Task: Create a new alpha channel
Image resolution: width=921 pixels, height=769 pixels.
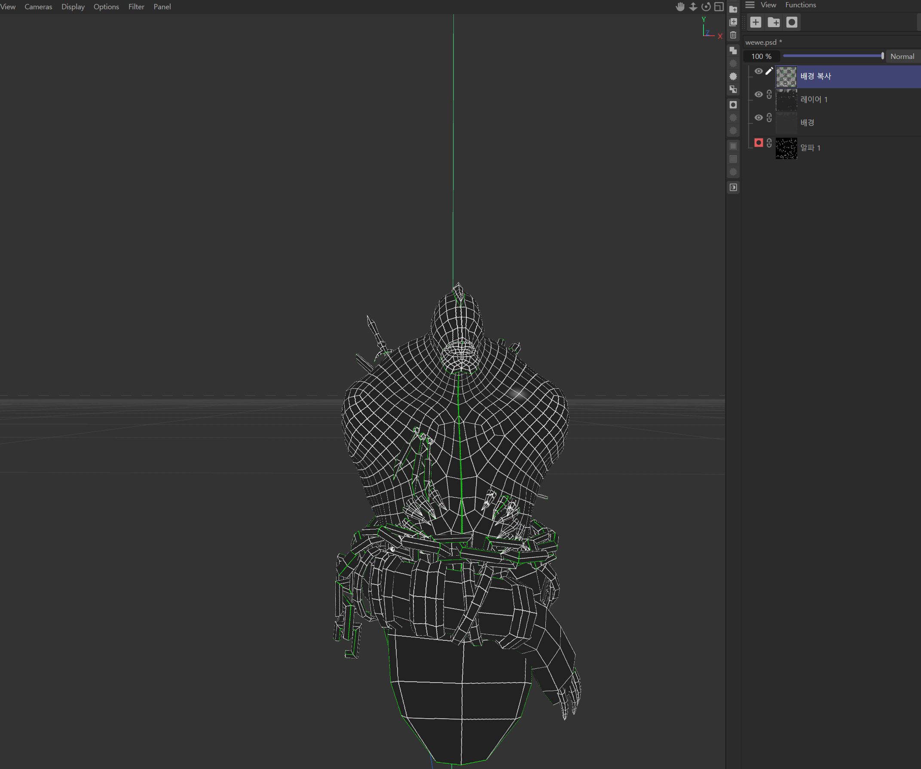Action: point(792,22)
